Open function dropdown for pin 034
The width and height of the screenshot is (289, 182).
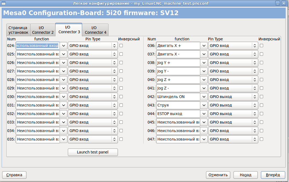point(63,131)
